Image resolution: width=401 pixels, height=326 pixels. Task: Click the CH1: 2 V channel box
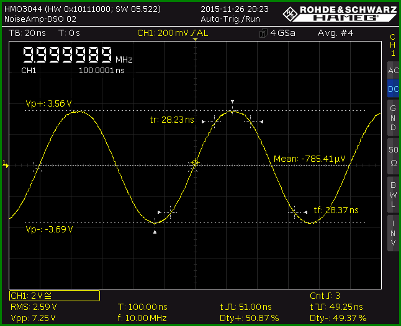[x=55, y=296]
